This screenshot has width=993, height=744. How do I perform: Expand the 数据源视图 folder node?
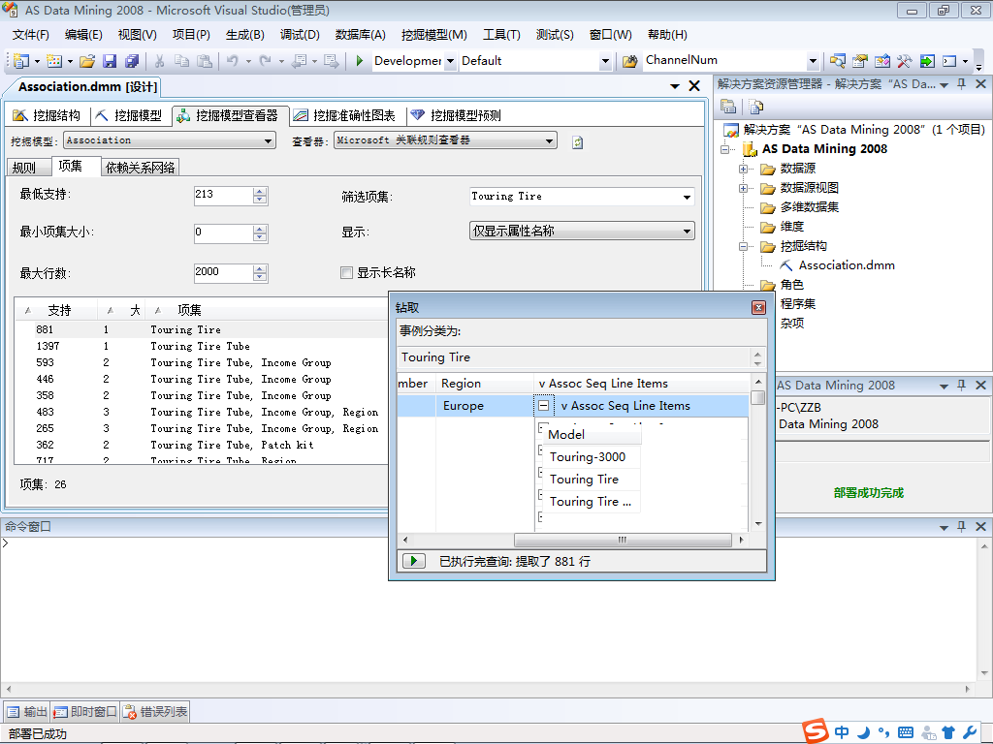coord(743,189)
